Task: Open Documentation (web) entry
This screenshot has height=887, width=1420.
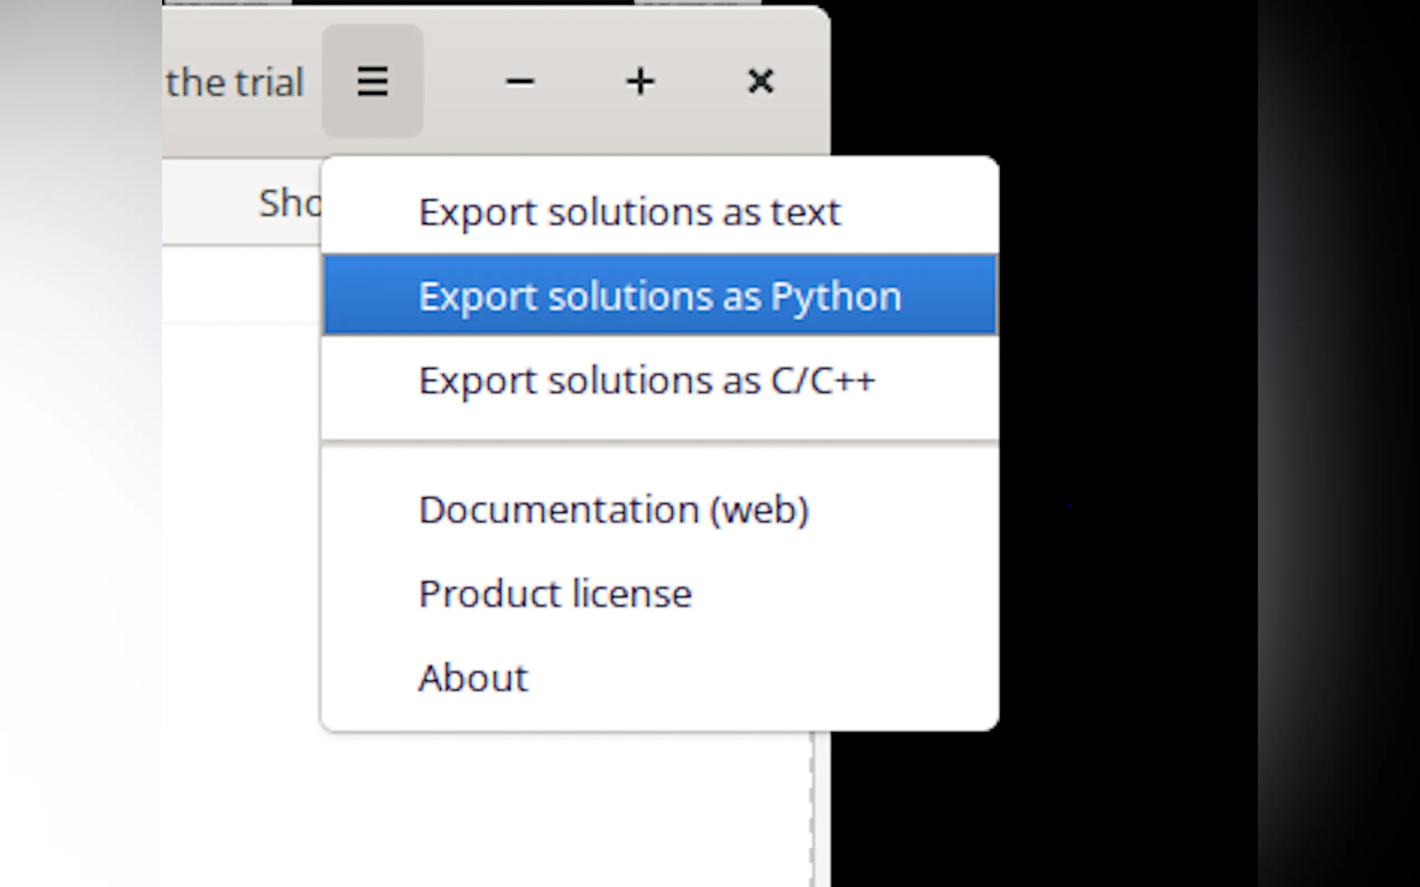Action: click(x=613, y=509)
